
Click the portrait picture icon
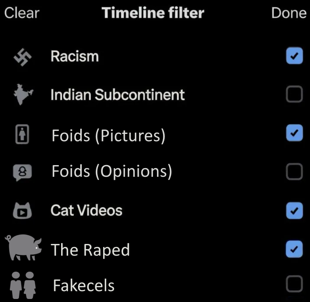click(x=24, y=135)
